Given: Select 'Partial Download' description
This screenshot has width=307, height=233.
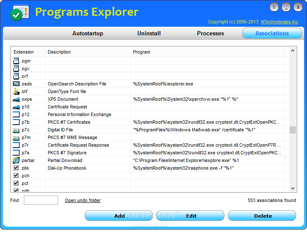Looking at the screenshot, I should (65, 160).
